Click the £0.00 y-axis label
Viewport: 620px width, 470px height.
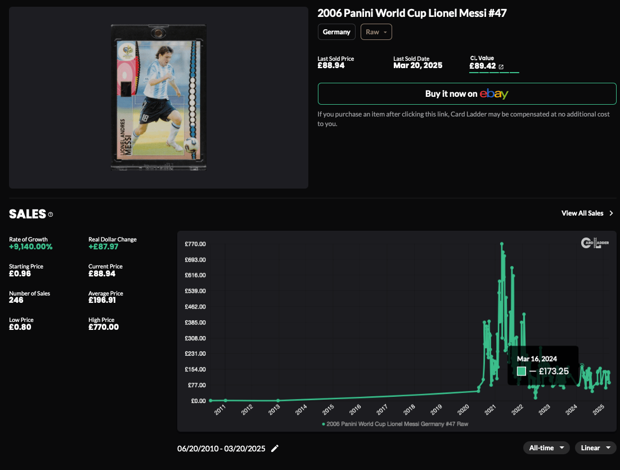[199, 401]
